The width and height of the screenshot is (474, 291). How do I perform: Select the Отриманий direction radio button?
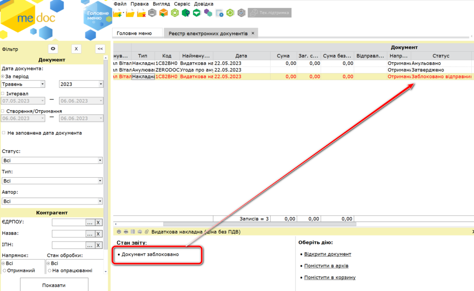4,270
